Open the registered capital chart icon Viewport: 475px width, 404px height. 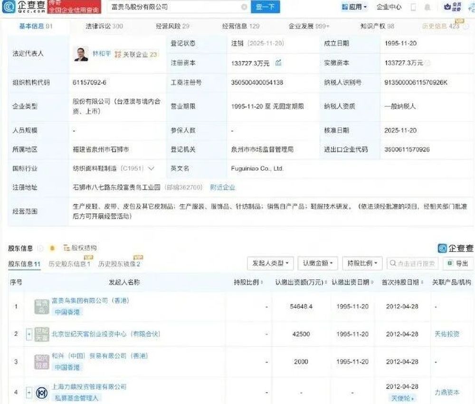(278, 63)
